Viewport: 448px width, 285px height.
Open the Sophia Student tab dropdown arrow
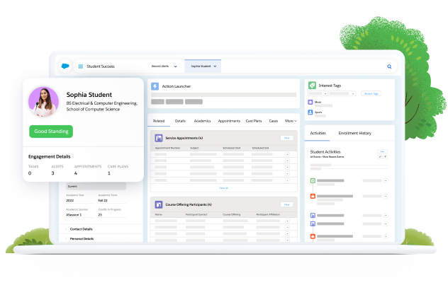(x=215, y=66)
